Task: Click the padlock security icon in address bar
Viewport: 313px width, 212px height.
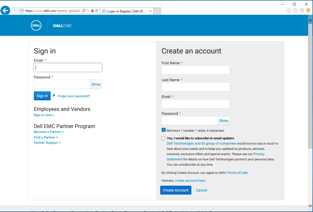Action: click(x=92, y=11)
